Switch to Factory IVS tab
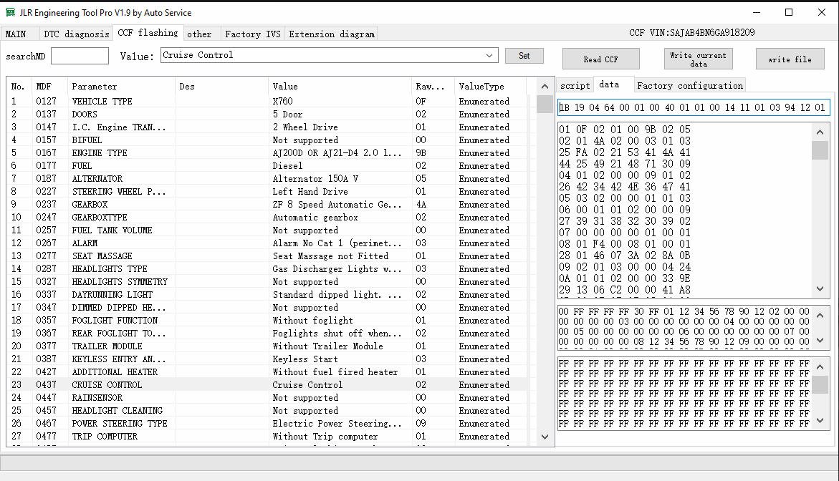839x481 pixels. pyautogui.click(x=252, y=34)
